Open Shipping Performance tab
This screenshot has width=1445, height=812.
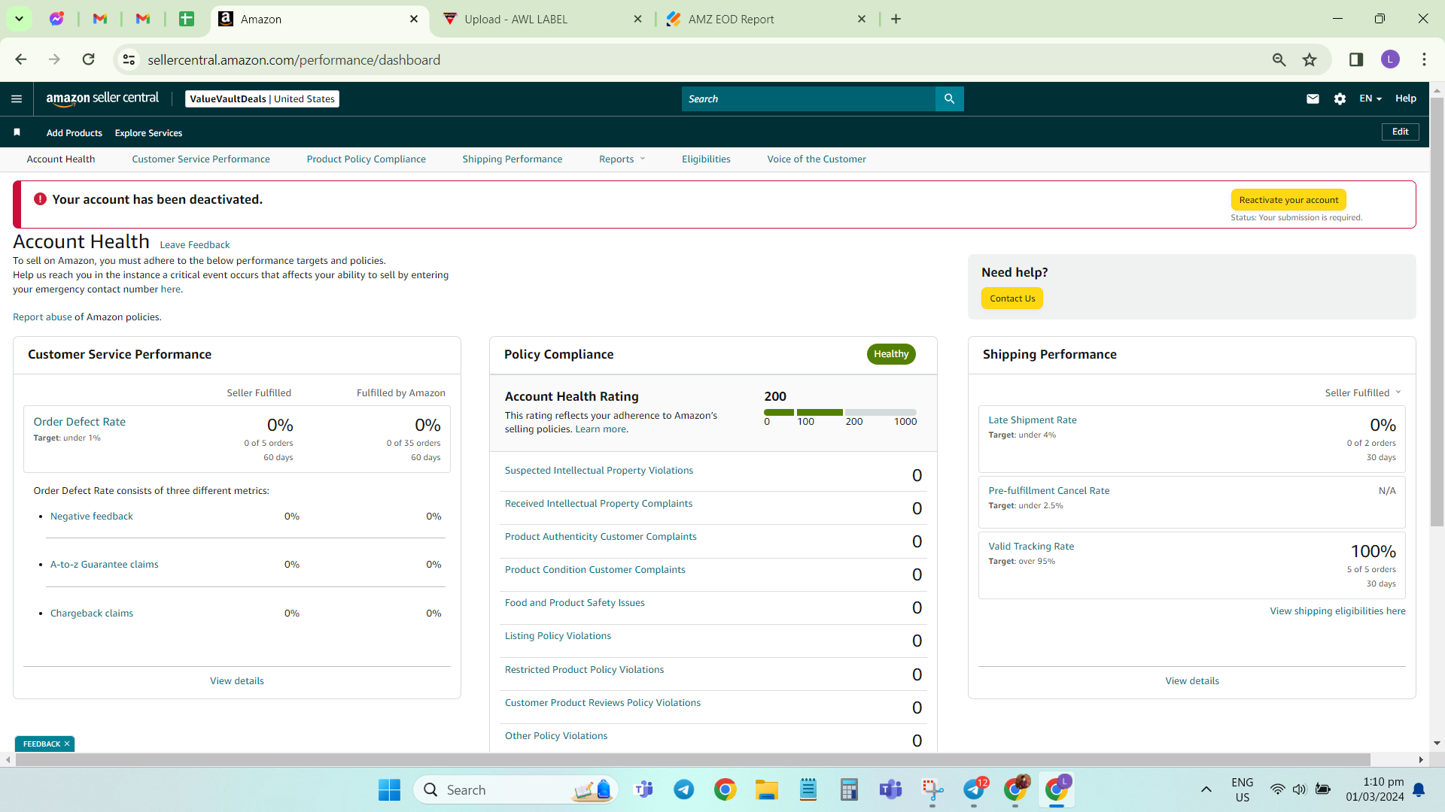point(513,159)
